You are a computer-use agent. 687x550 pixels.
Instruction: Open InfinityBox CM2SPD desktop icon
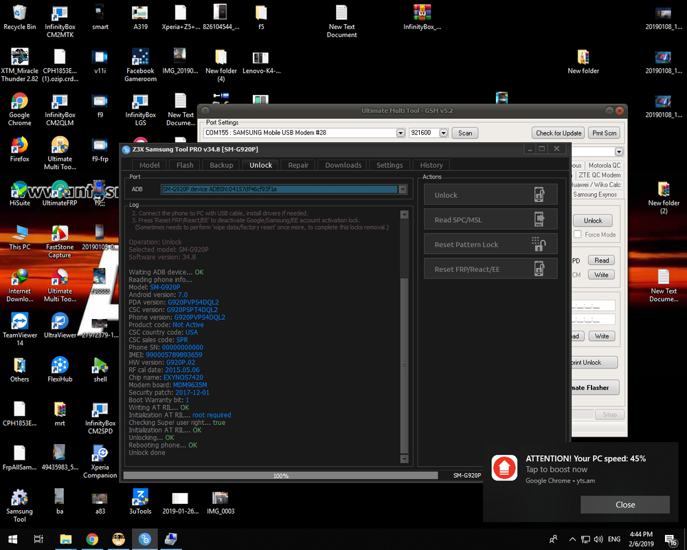coord(100,418)
